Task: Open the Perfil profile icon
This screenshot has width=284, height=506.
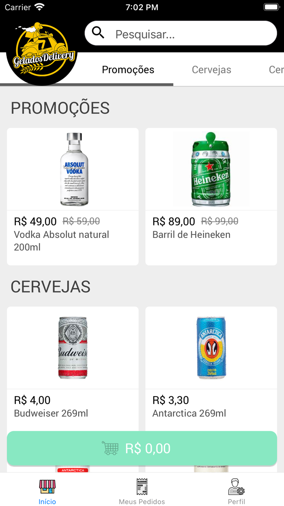Action: pyautogui.click(x=237, y=487)
